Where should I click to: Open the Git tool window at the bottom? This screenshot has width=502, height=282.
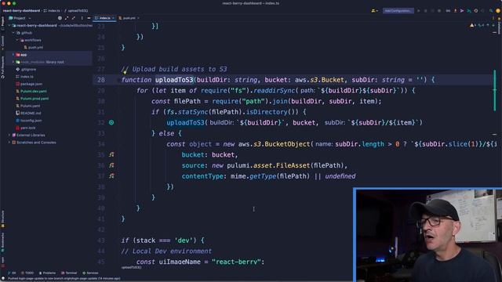[12, 273]
